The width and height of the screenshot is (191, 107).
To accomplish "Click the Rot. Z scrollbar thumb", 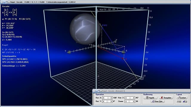I will point(130,98).
